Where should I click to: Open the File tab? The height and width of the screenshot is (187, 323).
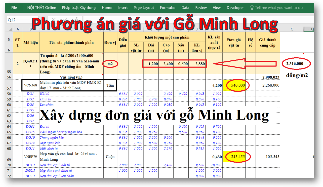coord(14,8)
